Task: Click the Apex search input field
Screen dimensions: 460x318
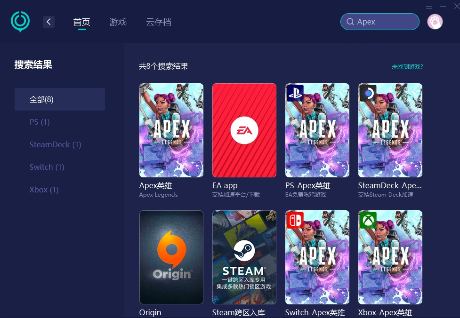Action: 380,22
